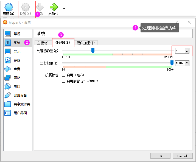Click the processor count slider handle
The height and width of the screenshot is (162, 196).
[93, 51]
